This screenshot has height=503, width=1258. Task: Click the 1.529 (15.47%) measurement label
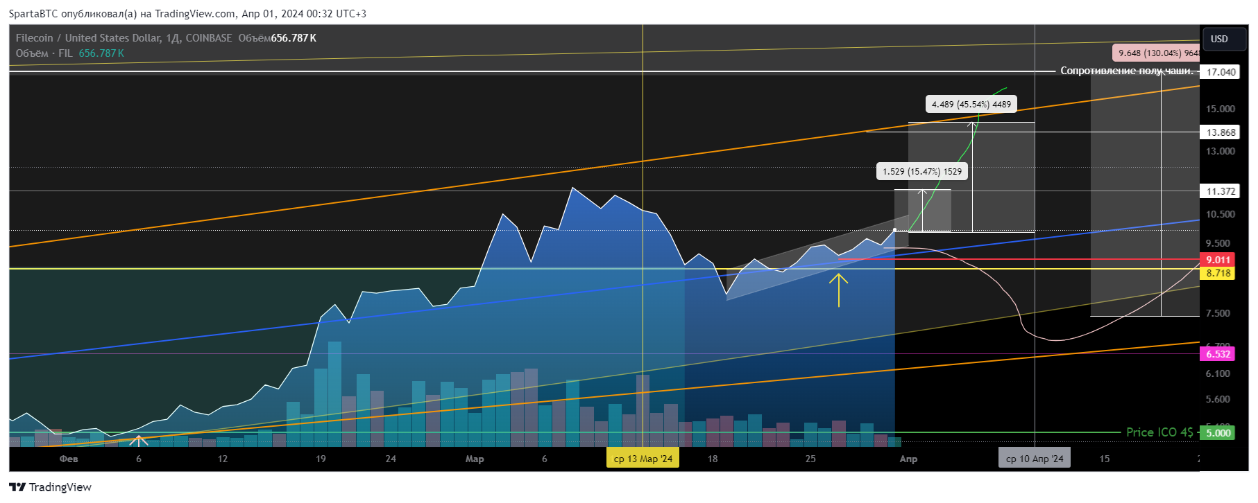[x=922, y=172]
